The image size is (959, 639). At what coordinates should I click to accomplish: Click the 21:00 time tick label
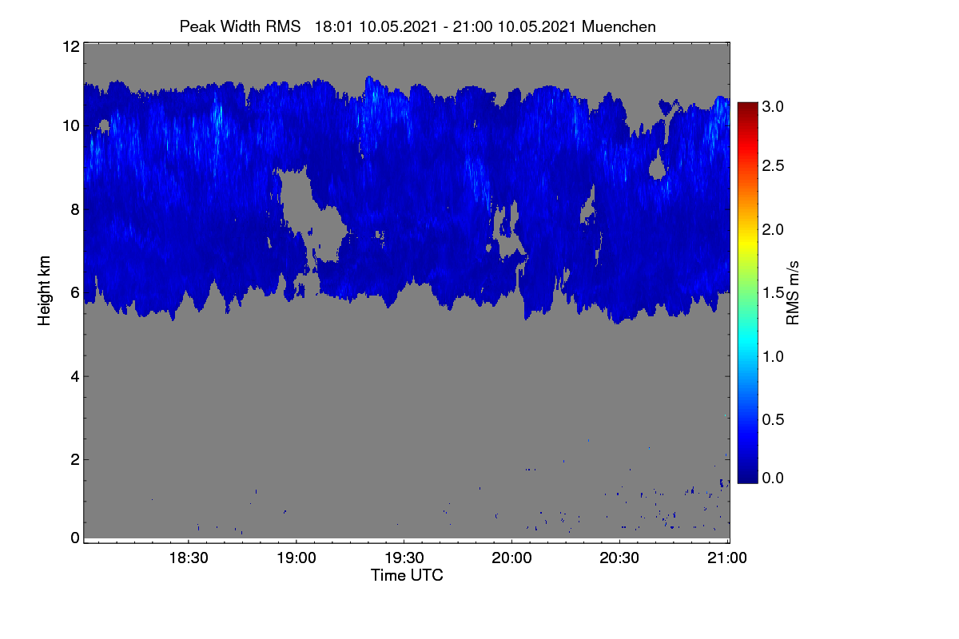728,558
